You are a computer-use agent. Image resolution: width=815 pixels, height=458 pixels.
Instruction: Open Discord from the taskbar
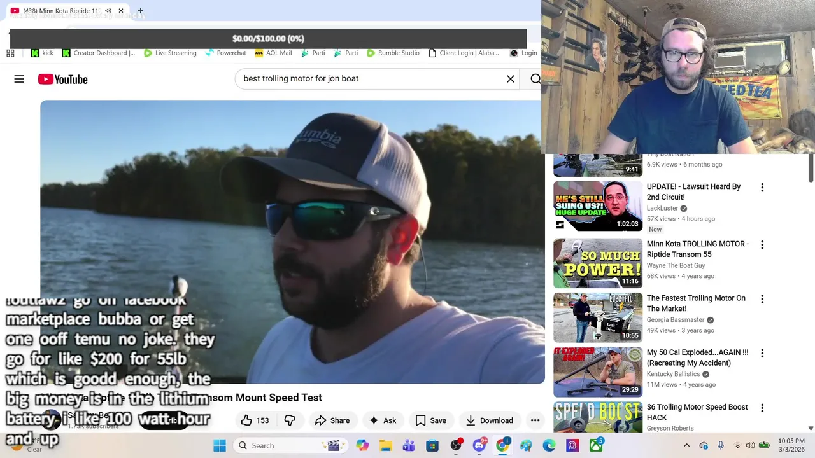point(479,445)
